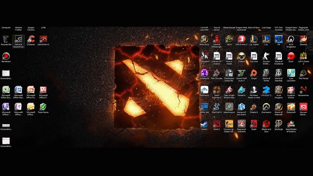Select the Garena Messenger icon
This screenshot has height=176, width=313.
(217, 39)
